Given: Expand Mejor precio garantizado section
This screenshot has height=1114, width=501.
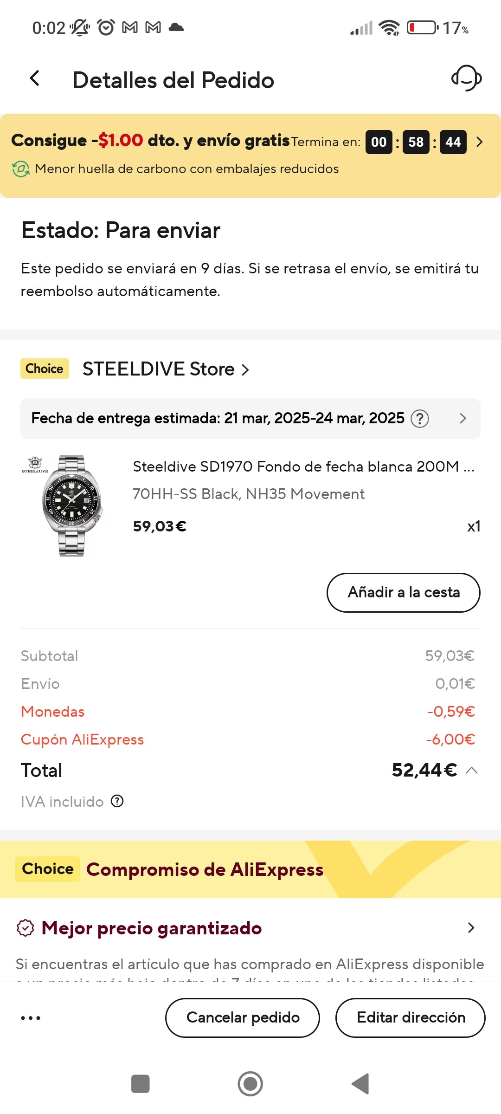Looking at the screenshot, I should tap(471, 928).
